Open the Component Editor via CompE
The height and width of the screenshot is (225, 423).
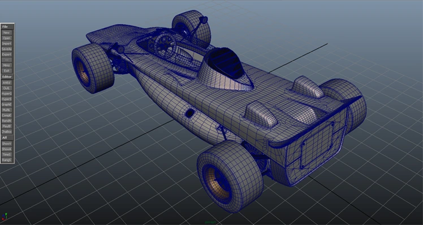click(6, 115)
